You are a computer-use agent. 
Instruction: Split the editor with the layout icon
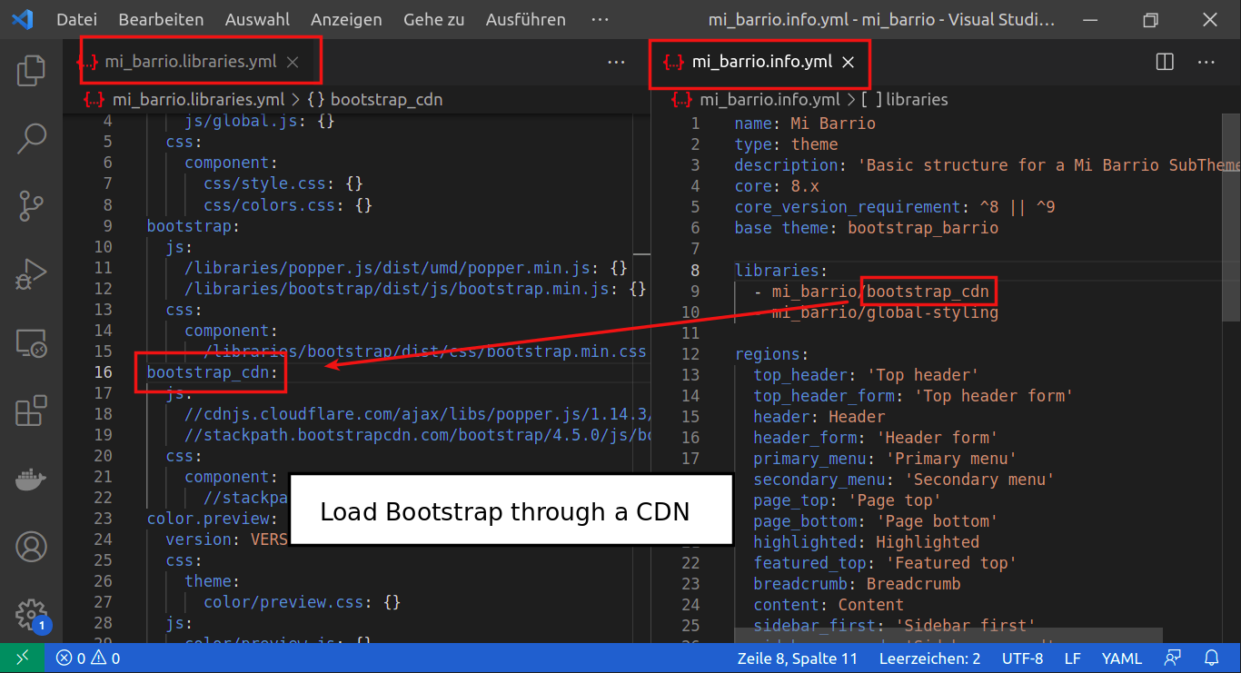pyautogui.click(x=1164, y=62)
